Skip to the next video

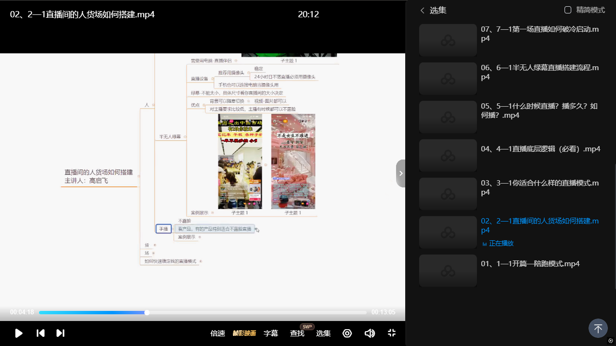point(60,333)
